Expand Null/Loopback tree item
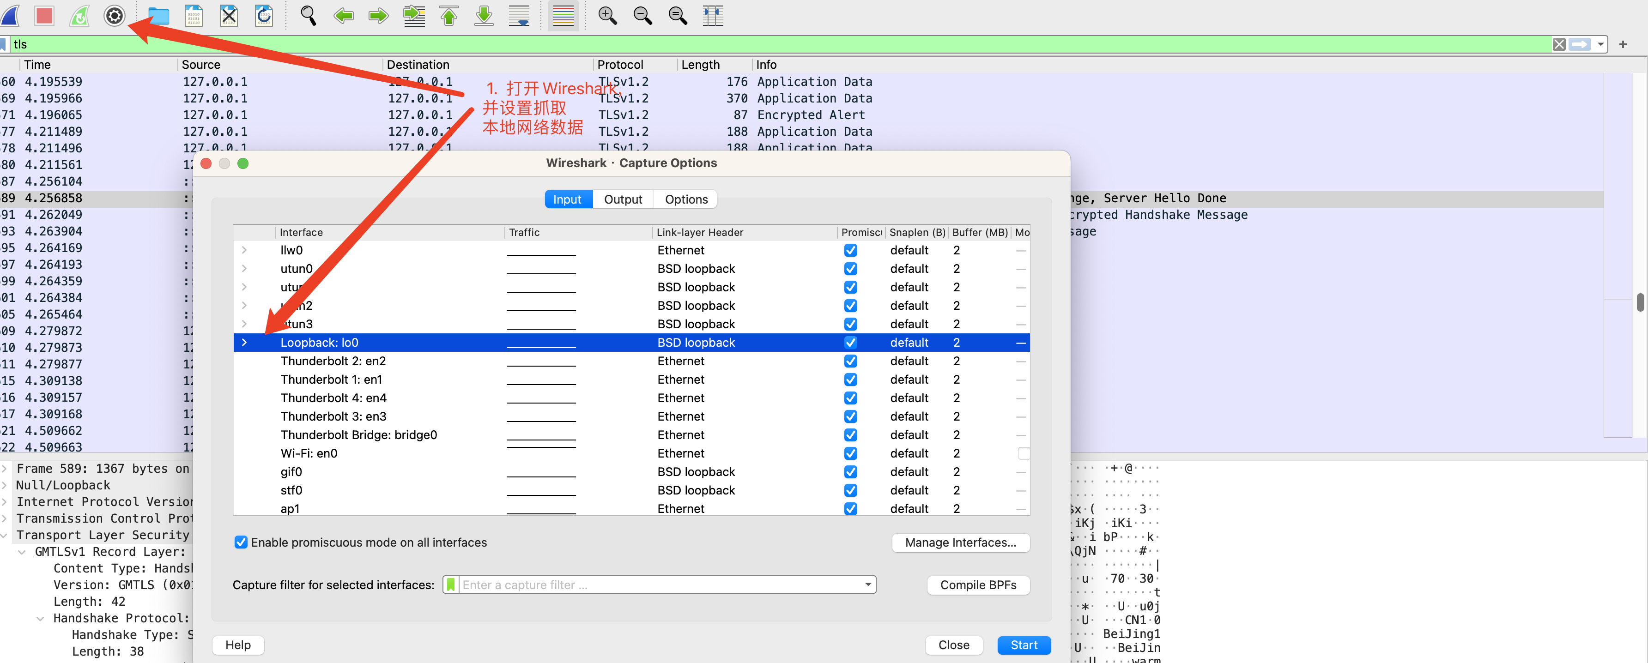1648x663 pixels. pos(5,485)
